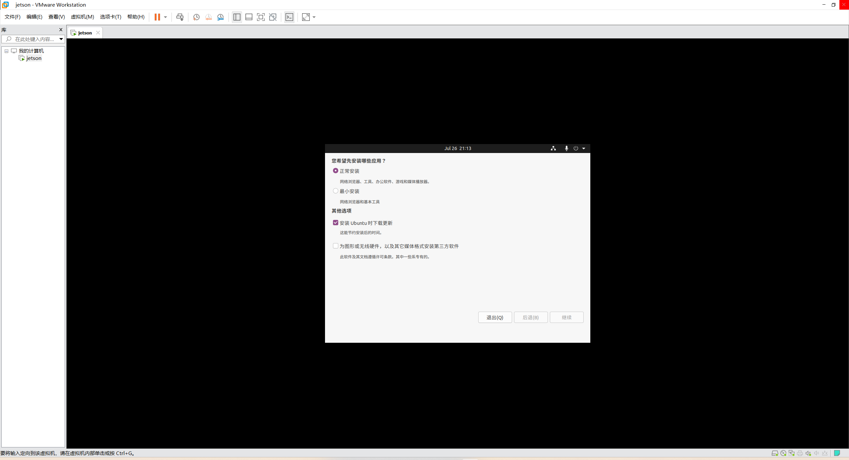Pause the virtual machine with the orange button
This screenshot has width=849, height=460.
click(x=157, y=17)
